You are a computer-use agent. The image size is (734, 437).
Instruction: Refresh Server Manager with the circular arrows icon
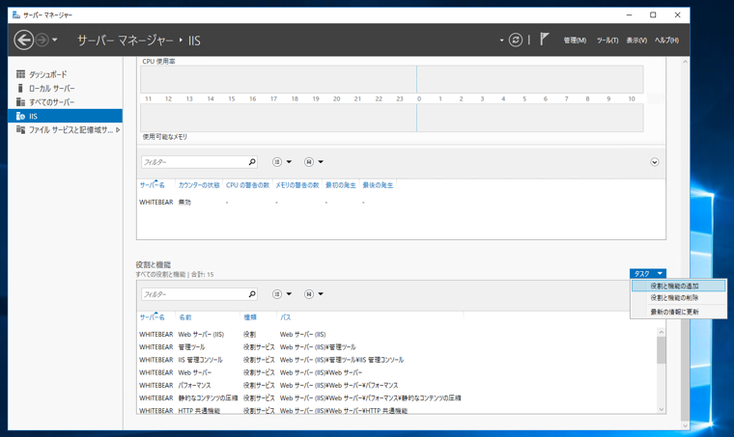[516, 40]
